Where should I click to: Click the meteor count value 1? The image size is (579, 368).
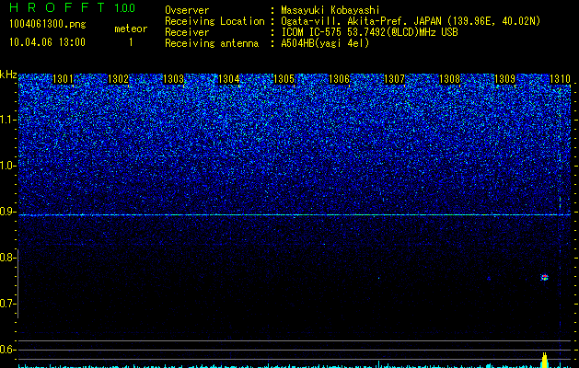pyautogui.click(x=131, y=42)
